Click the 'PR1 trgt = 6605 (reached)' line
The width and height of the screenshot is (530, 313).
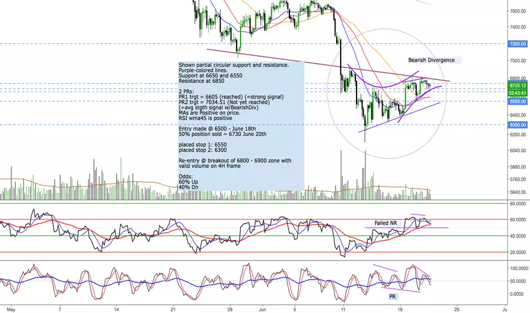tap(231, 97)
